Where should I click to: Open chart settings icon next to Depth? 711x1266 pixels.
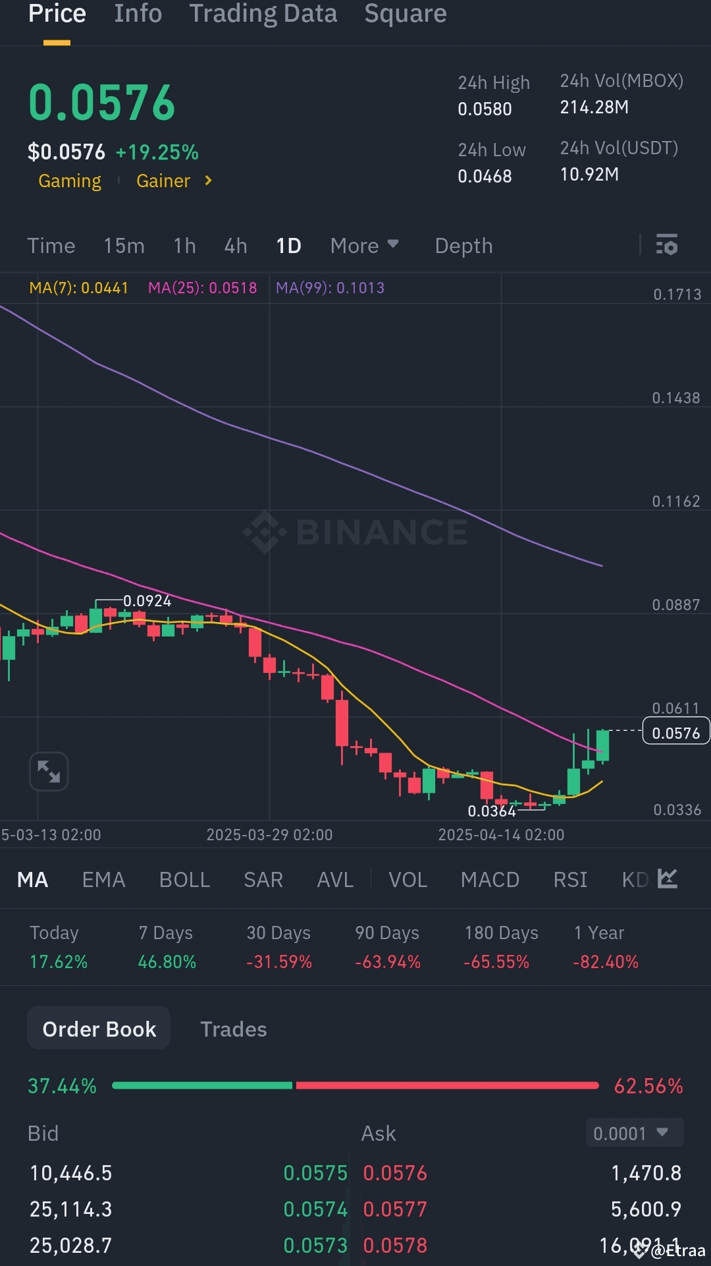point(666,245)
